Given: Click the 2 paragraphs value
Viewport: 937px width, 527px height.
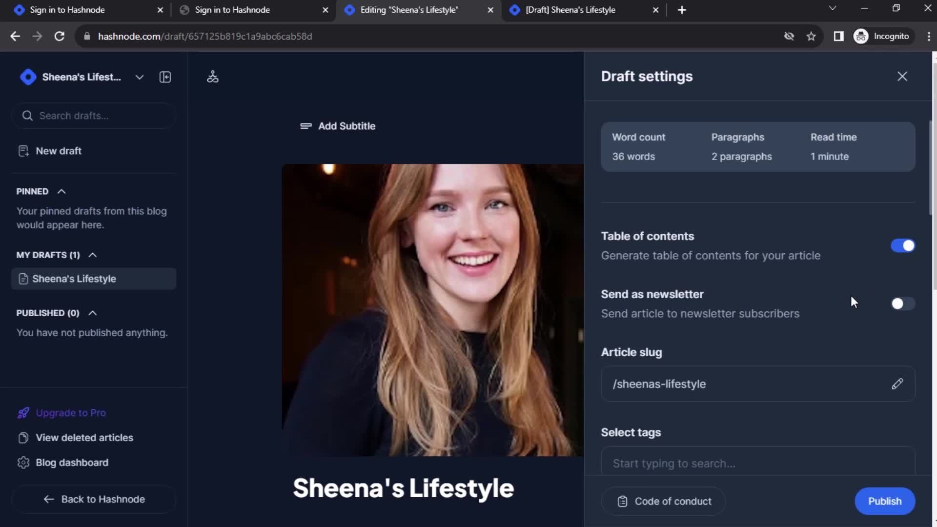Looking at the screenshot, I should click(x=741, y=157).
